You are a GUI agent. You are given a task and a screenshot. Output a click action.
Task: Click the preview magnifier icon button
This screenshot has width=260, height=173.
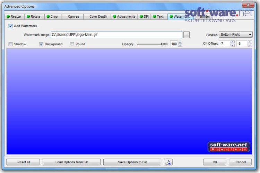[168, 162]
